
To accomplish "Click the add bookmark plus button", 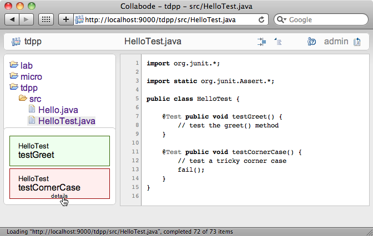I will (x=66, y=19).
